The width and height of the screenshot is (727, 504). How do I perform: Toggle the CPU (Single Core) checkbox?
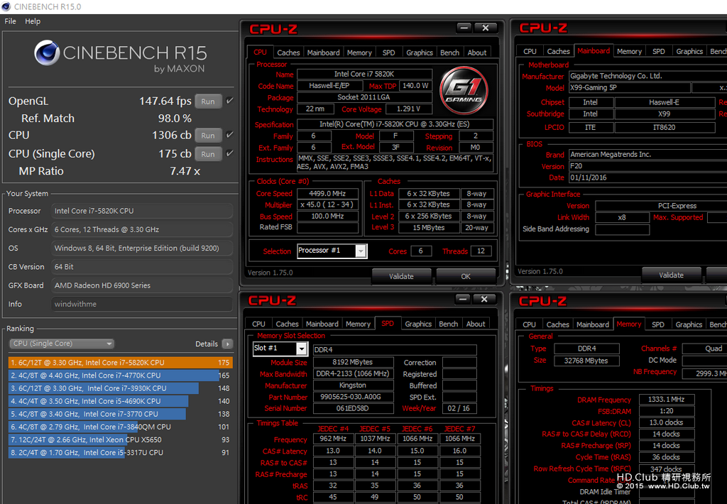click(x=229, y=153)
